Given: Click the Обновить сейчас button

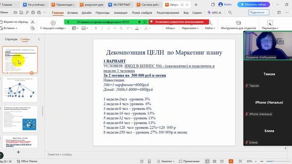Looking at the screenshot, I should point(254,5).
